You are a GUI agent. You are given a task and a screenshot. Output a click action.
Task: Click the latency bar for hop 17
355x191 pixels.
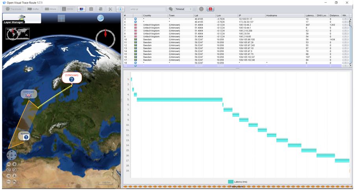click(342, 160)
